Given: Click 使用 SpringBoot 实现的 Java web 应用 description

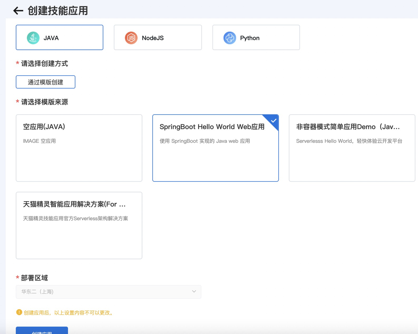Looking at the screenshot, I should [x=205, y=141].
